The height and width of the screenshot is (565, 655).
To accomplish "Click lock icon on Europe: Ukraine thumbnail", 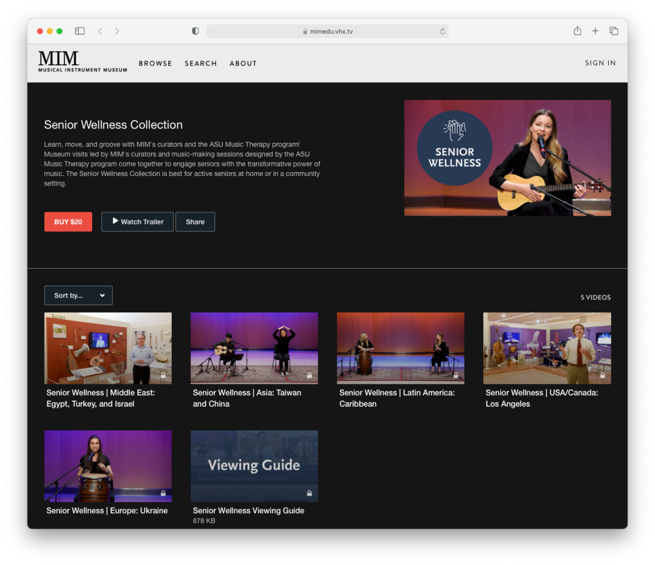I will point(163,493).
